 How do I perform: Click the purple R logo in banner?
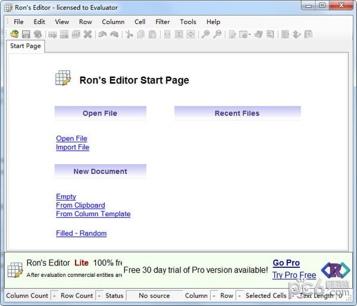pos(336,270)
